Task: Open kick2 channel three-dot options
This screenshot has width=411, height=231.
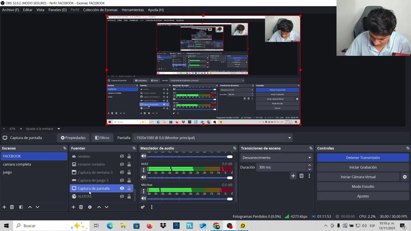Action: [144, 170]
